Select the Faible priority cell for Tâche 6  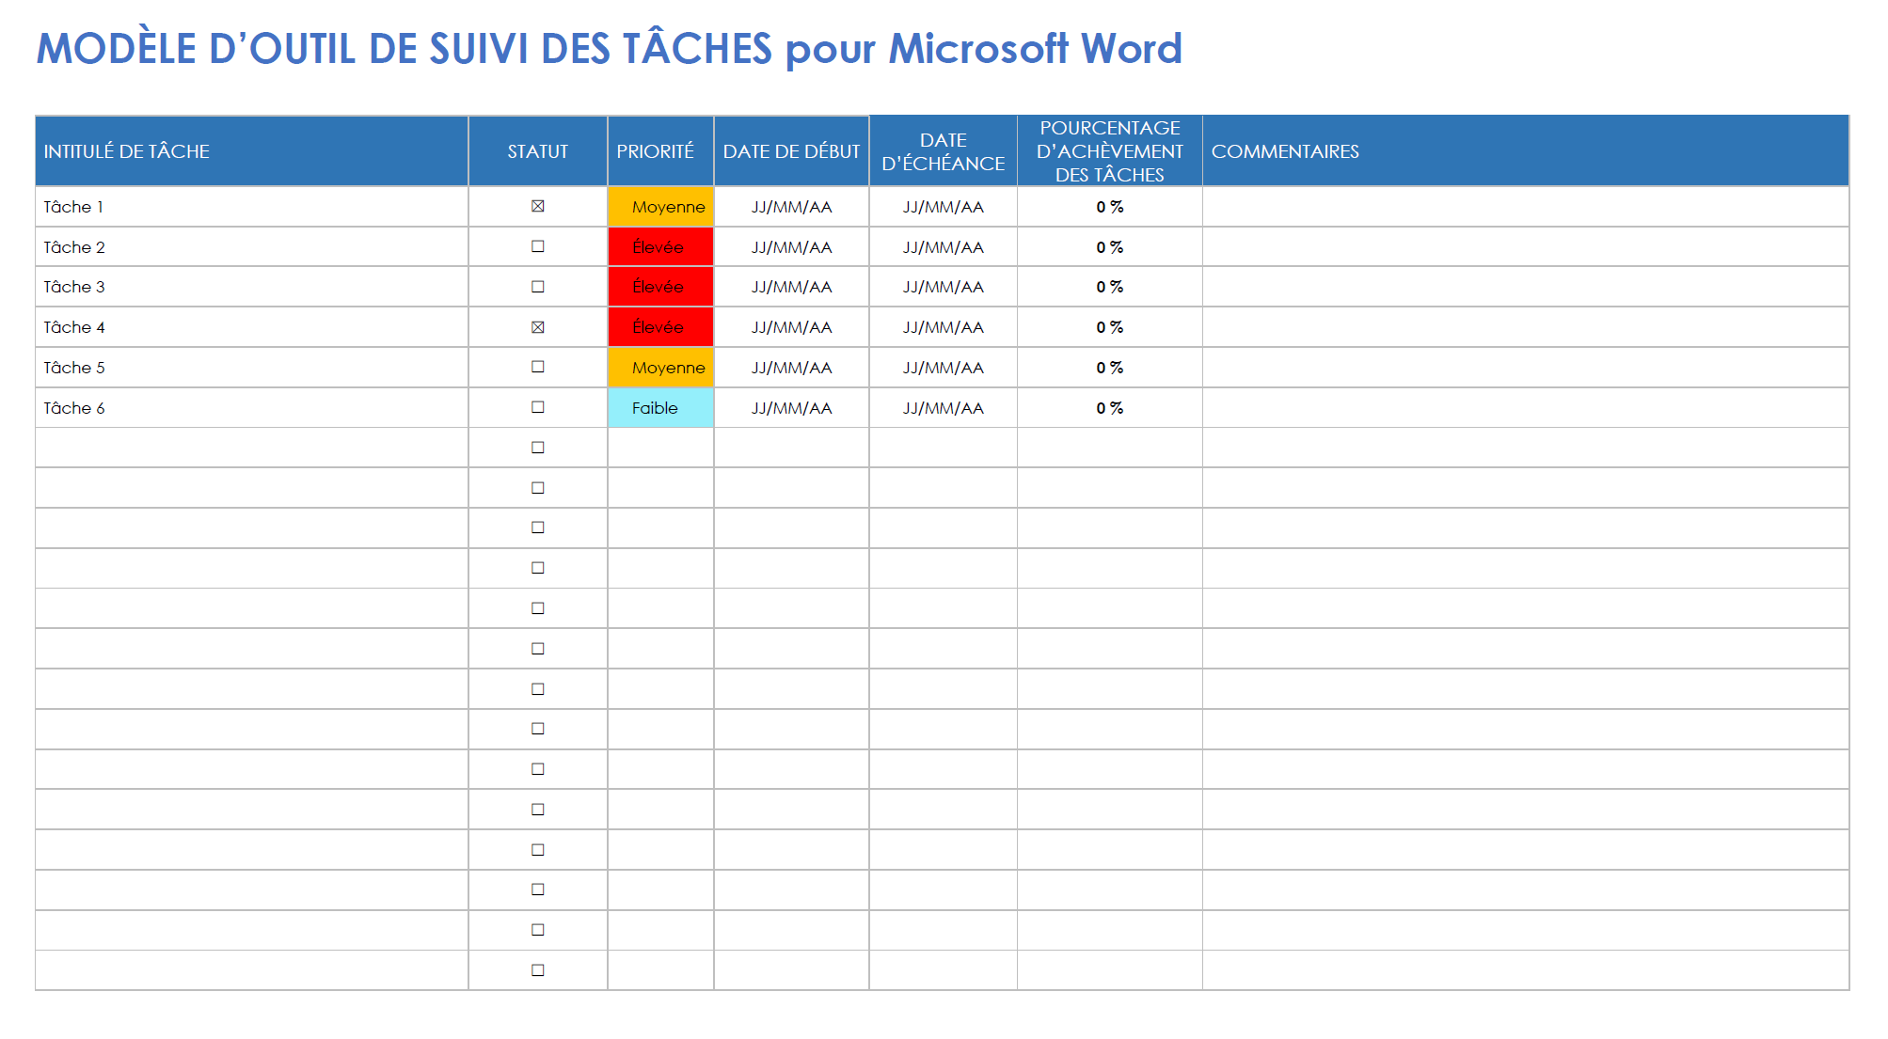point(660,408)
